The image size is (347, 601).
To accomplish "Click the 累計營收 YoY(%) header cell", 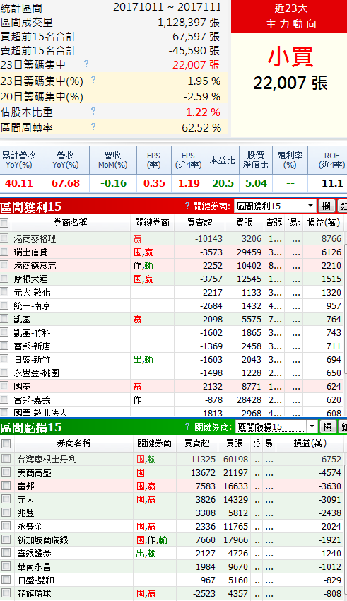I will (19, 160).
